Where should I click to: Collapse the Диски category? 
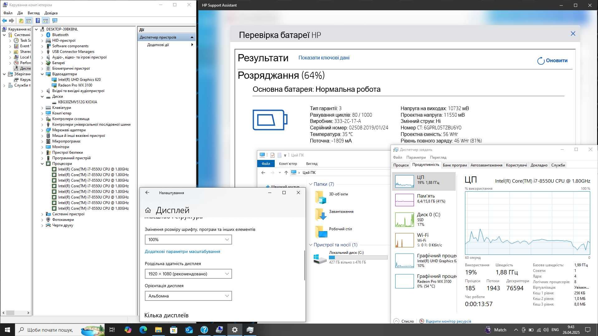point(42,96)
